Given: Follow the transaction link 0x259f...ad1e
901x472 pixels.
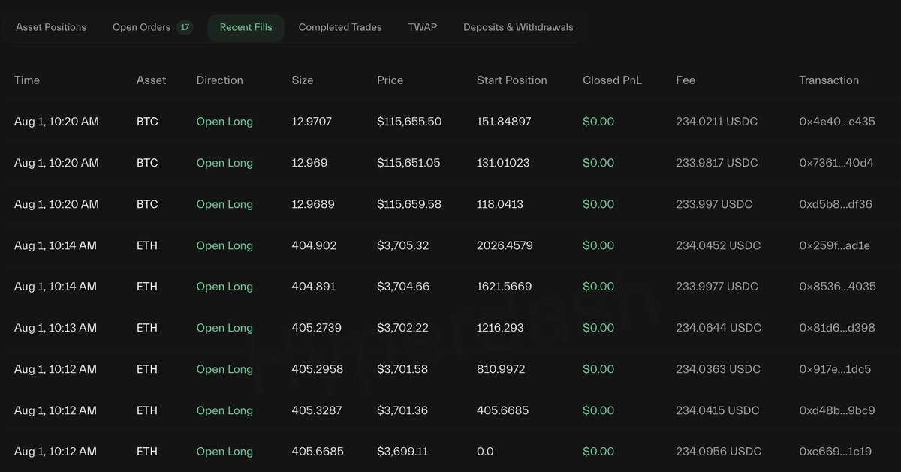Looking at the screenshot, I should (x=835, y=245).
